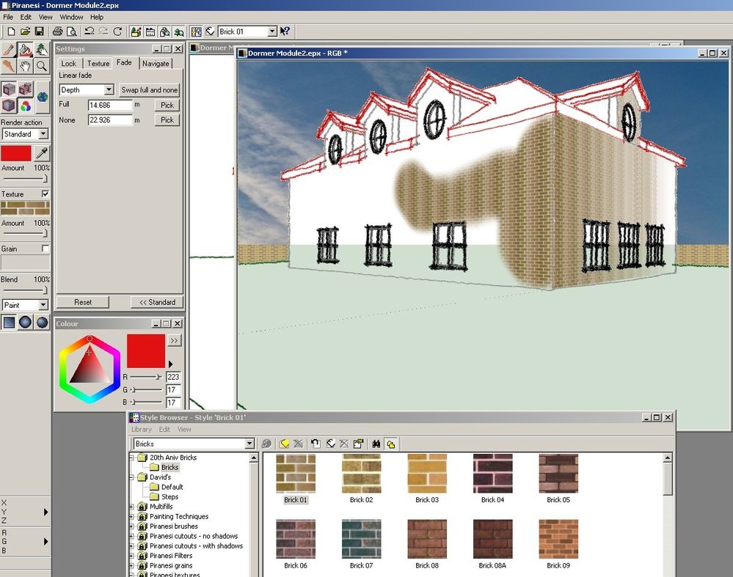Select the tree cutout placement tool

[42, 50]
